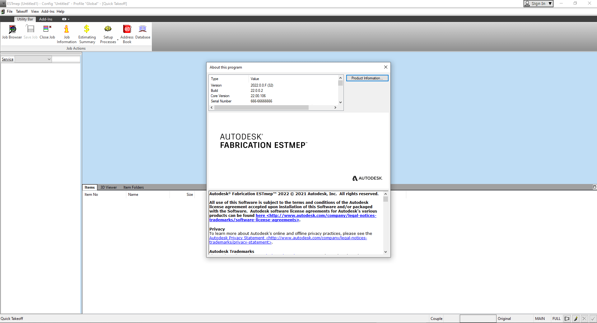Click the Product Information button
This screenshot has height=323, width=597.
click(367, 78)
